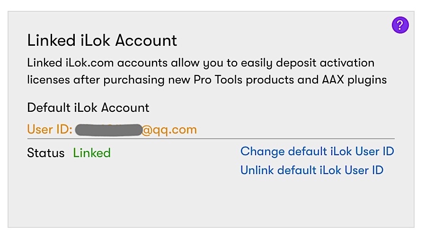
Task: Click the Unlink default iLok User ID link
Action: click(312, 170)
